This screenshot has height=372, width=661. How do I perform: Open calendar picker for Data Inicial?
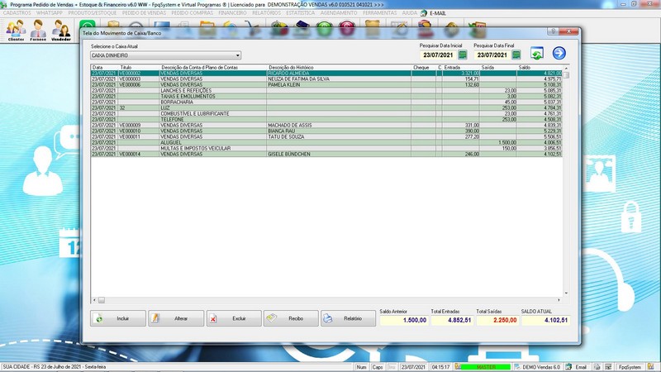click(x=463, y=55)
